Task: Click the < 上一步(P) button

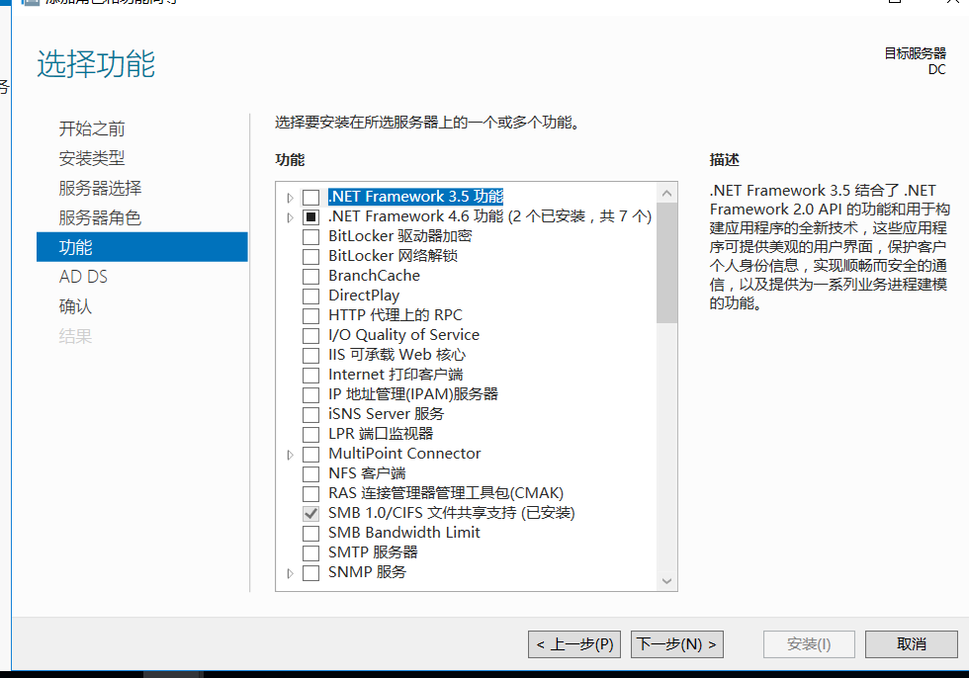Action: tap(574, 644)
